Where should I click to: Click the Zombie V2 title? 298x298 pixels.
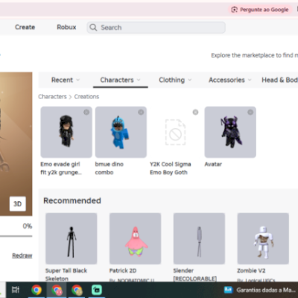[251, 270]
